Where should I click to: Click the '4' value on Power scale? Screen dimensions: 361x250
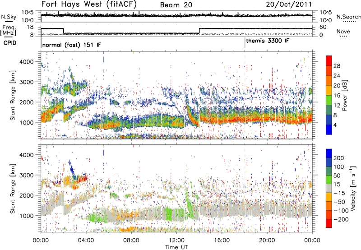pyautogui.click(x=335, y=125)
